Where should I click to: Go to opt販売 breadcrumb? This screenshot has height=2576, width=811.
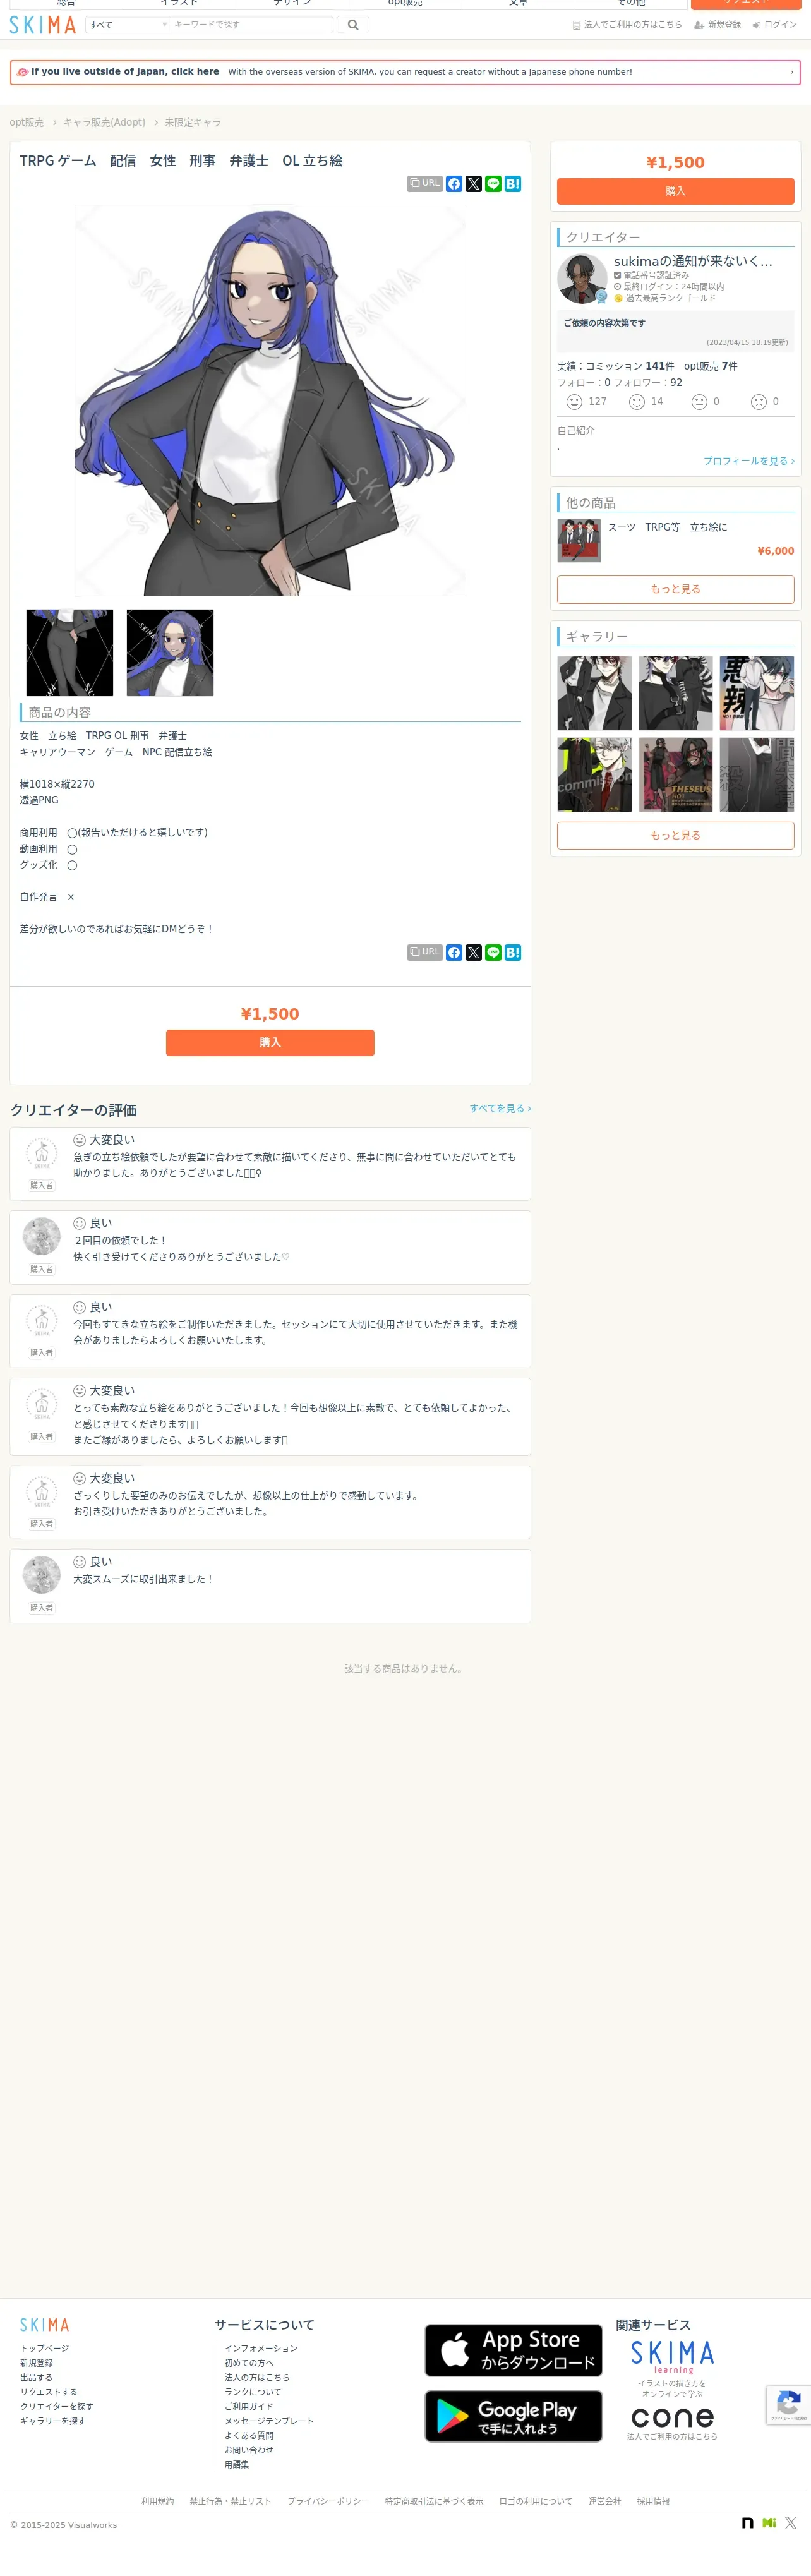[27, 122]
